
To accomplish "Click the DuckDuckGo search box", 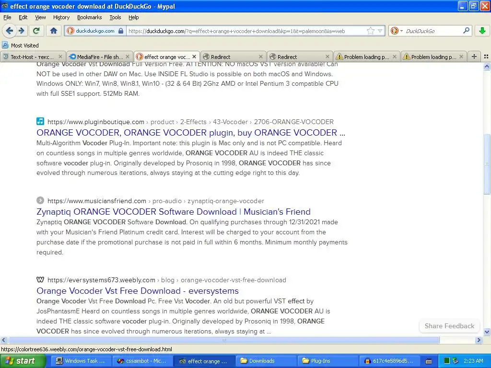I will coord(433,31).
